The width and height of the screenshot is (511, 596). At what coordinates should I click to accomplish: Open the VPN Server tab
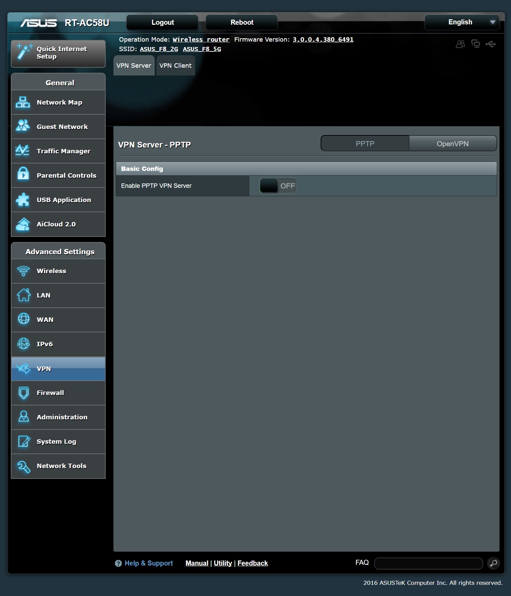tap(134, 66)
